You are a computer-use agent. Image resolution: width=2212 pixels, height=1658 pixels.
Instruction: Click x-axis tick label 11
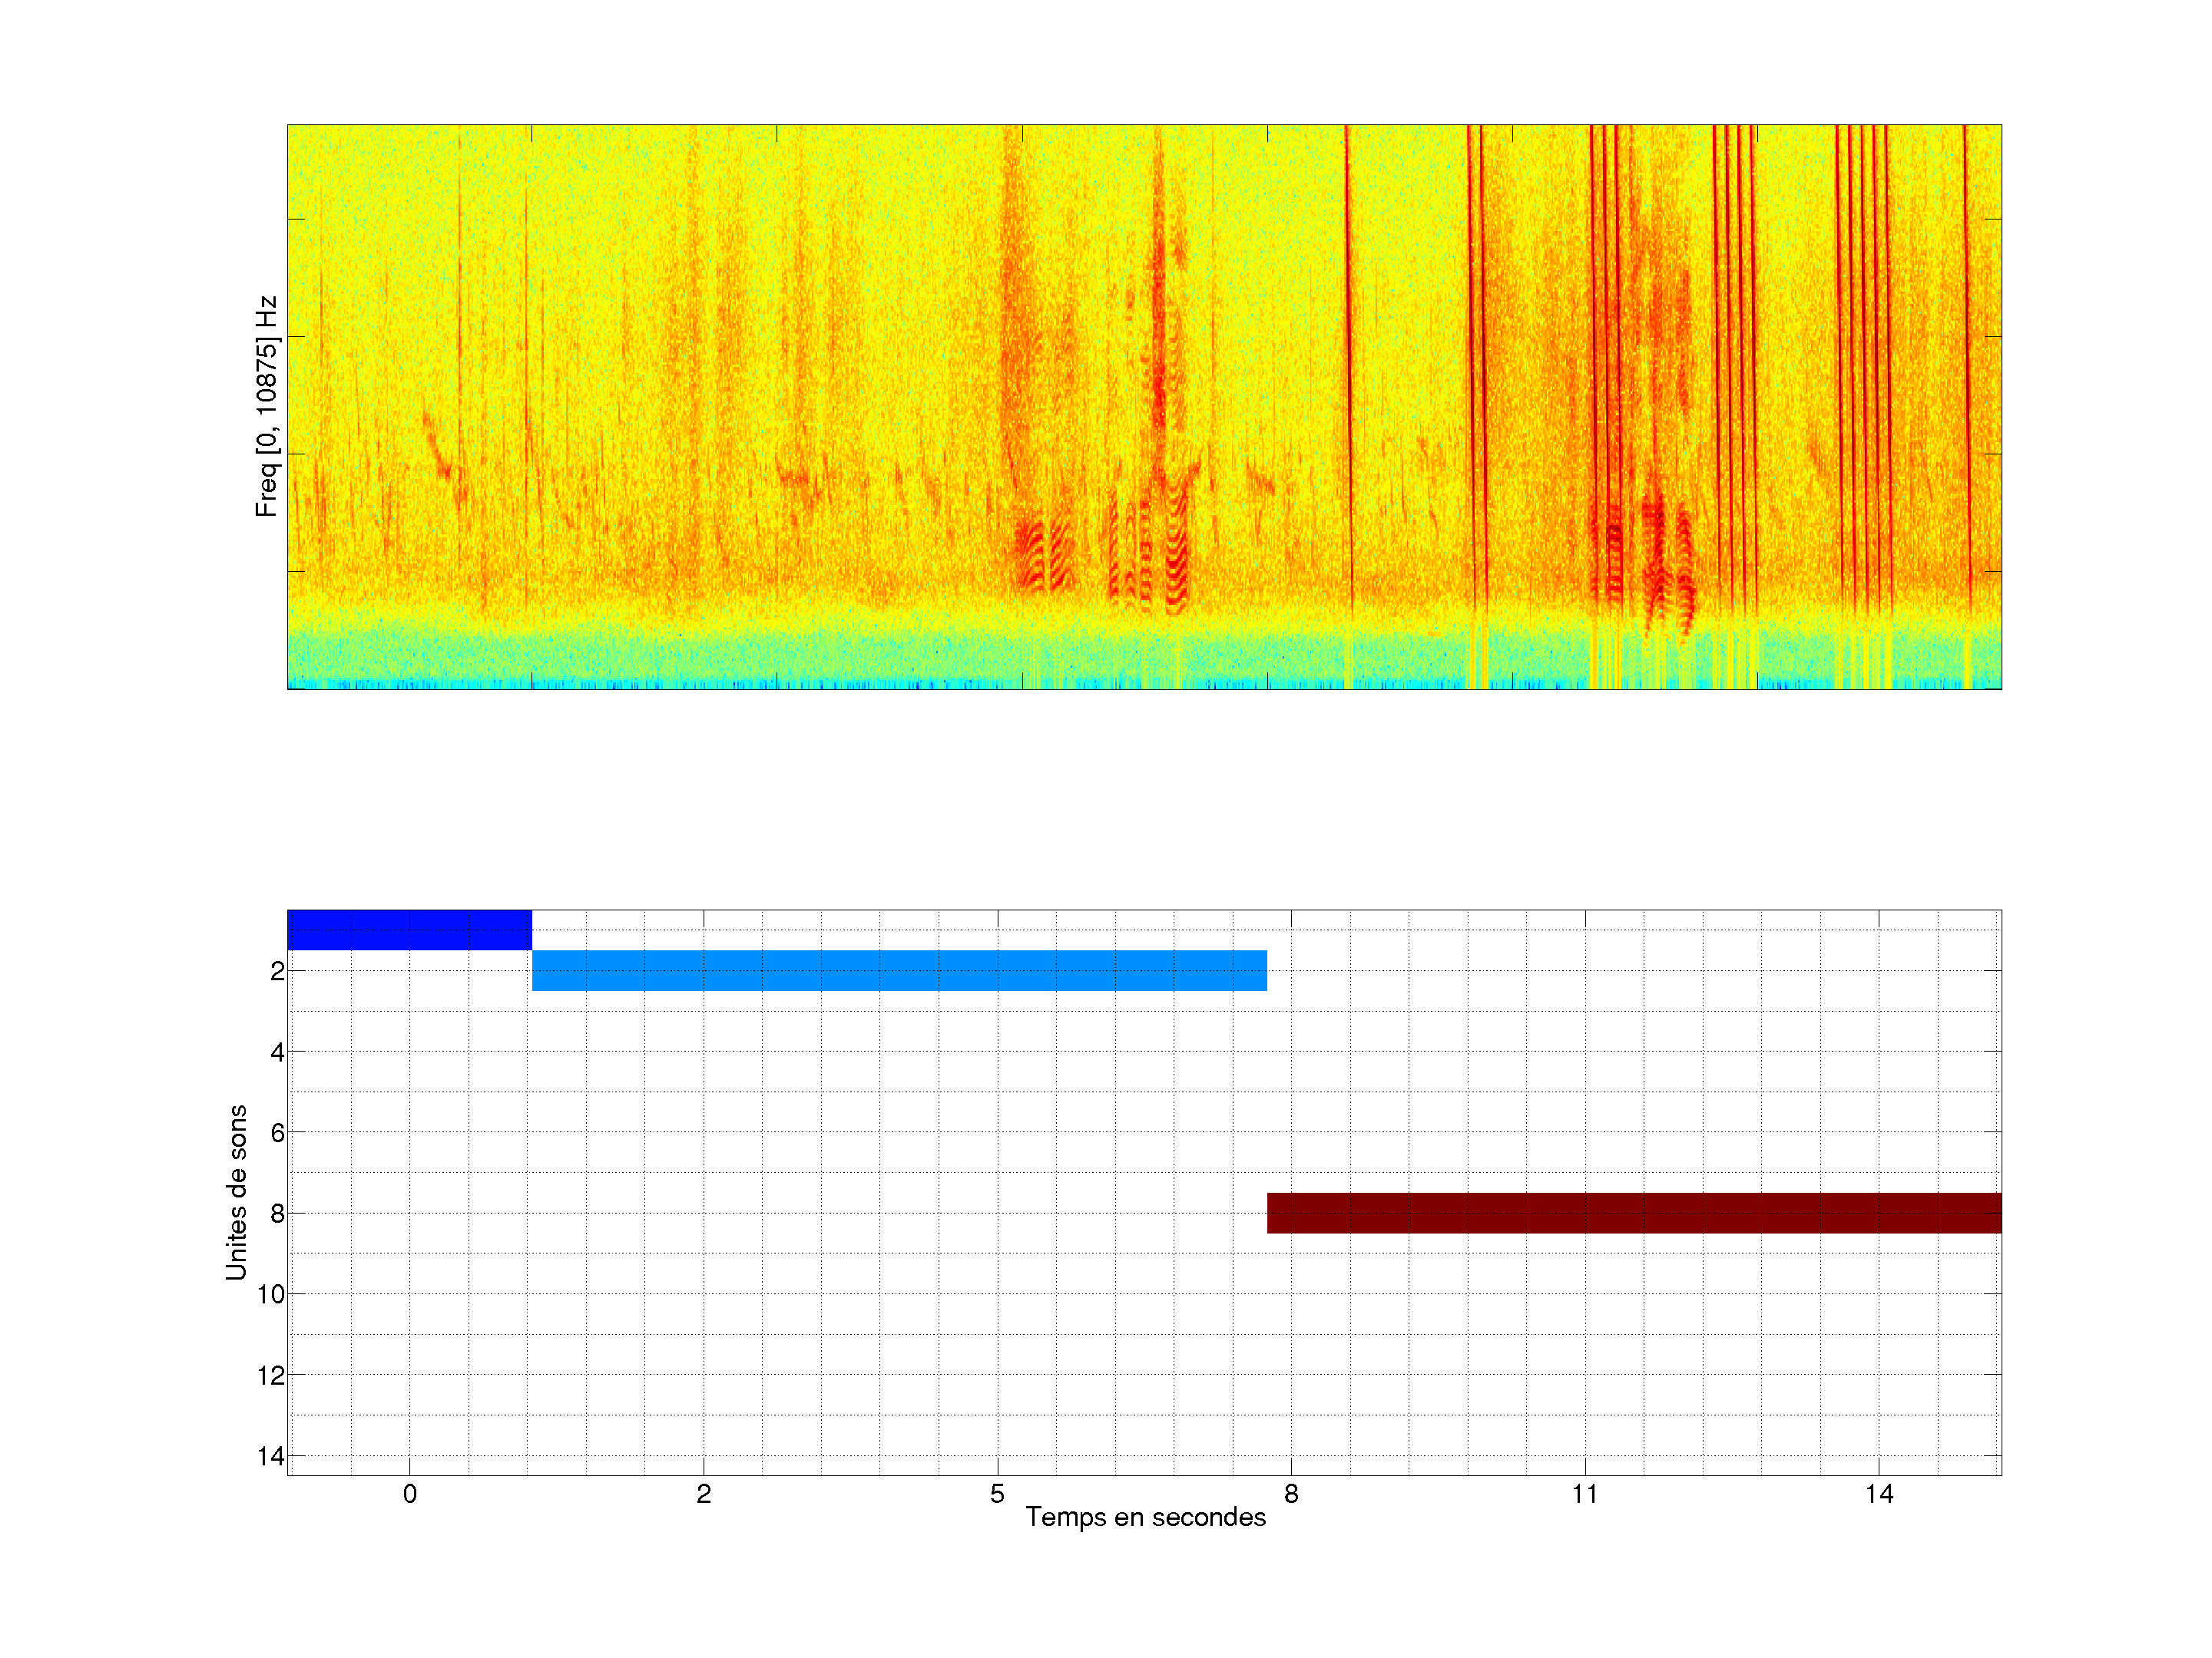(1585, 1494)
